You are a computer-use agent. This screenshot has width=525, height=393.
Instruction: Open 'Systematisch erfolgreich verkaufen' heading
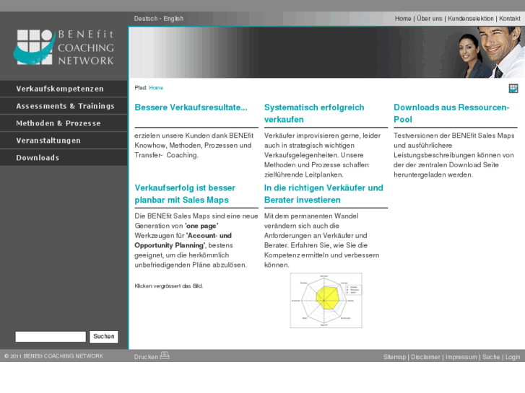[x=314, y=113]
